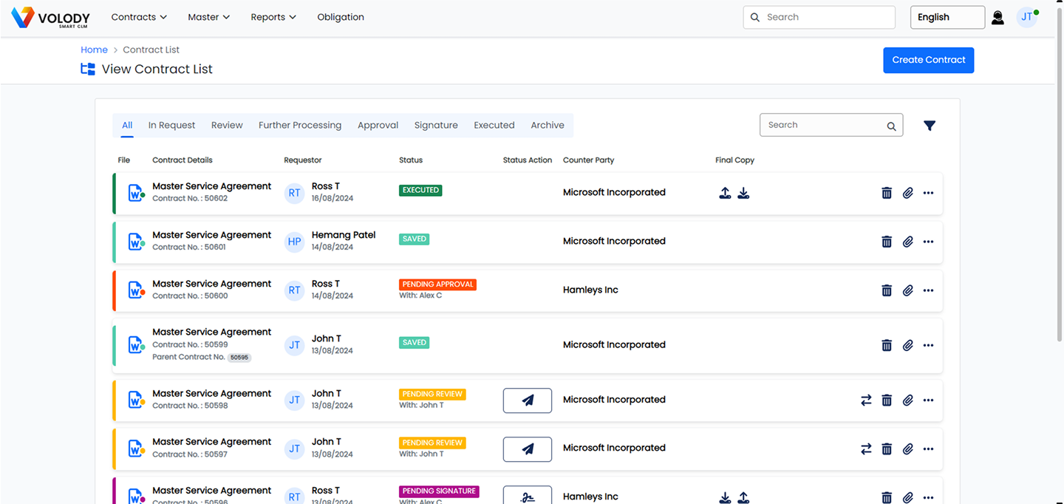Viewport: 1064px width, 504px height.
Task: Click the JT user avatar in header
Action: (x=1027, y=17)
